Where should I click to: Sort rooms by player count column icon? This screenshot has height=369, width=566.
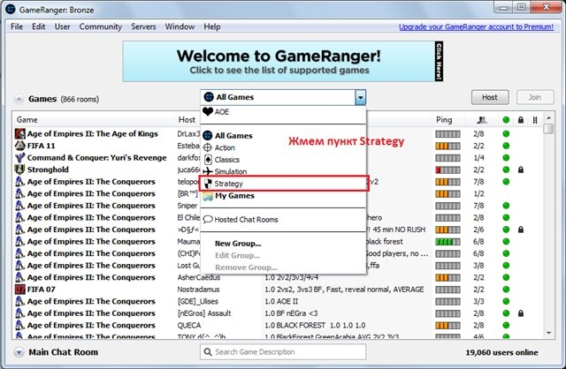point(480,119)
